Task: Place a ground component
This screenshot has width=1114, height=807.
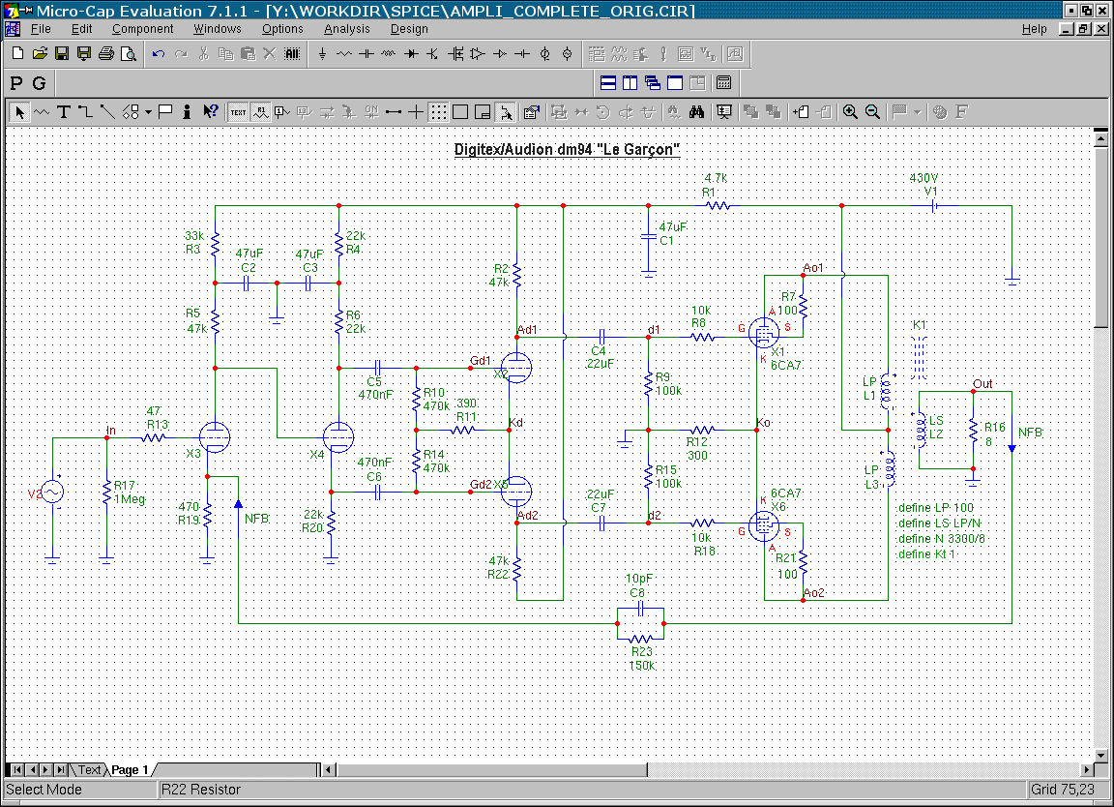Action: click(323, 53)
